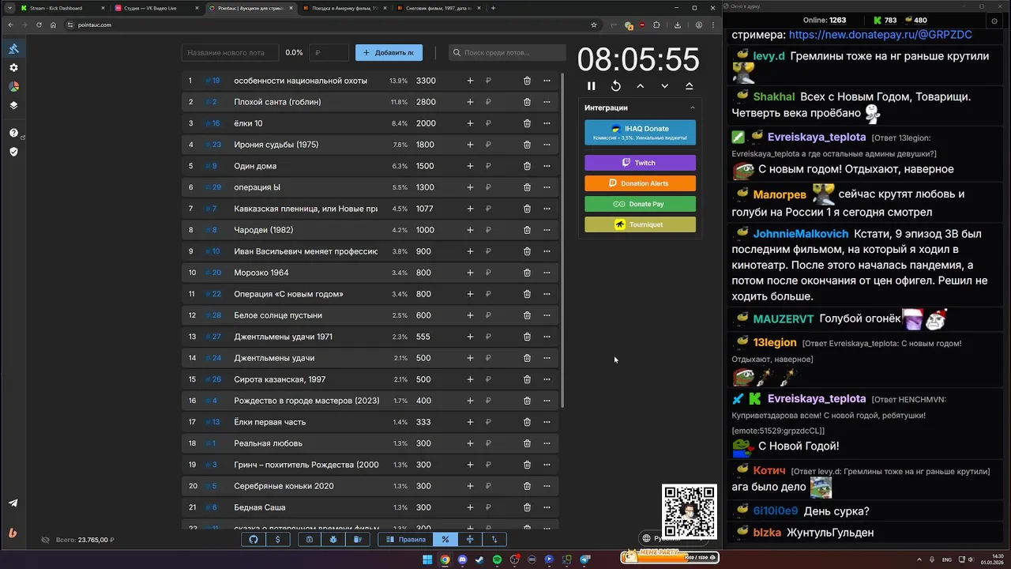Open more options for Джентльмены удачи 1971
This screenshot has height=569, width=1011.
[x=547, y=337]
